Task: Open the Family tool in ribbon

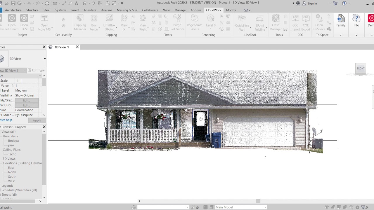Action: (341, 21)
